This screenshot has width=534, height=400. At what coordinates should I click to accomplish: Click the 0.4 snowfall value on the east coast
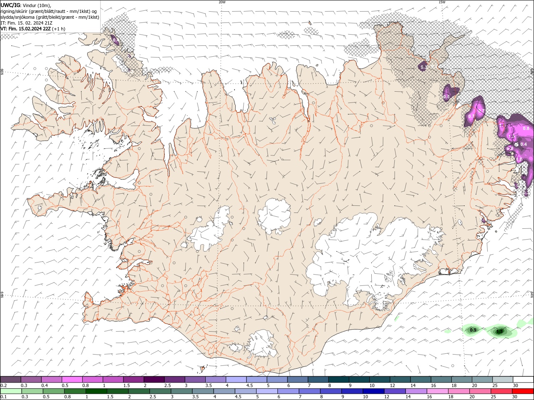524,144
